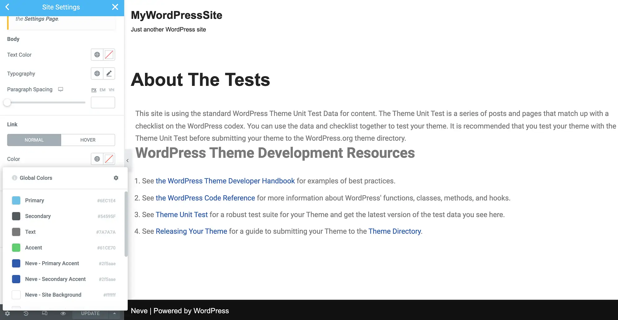Click the UPDATE button
Screen dimensions: 618x320
click(90, 313)
